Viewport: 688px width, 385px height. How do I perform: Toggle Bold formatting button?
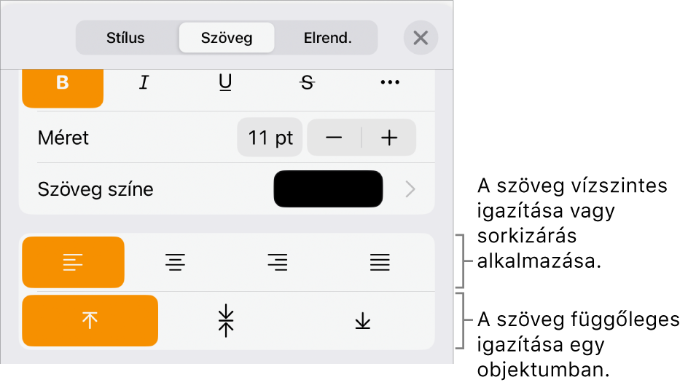[x=63, y=84]
